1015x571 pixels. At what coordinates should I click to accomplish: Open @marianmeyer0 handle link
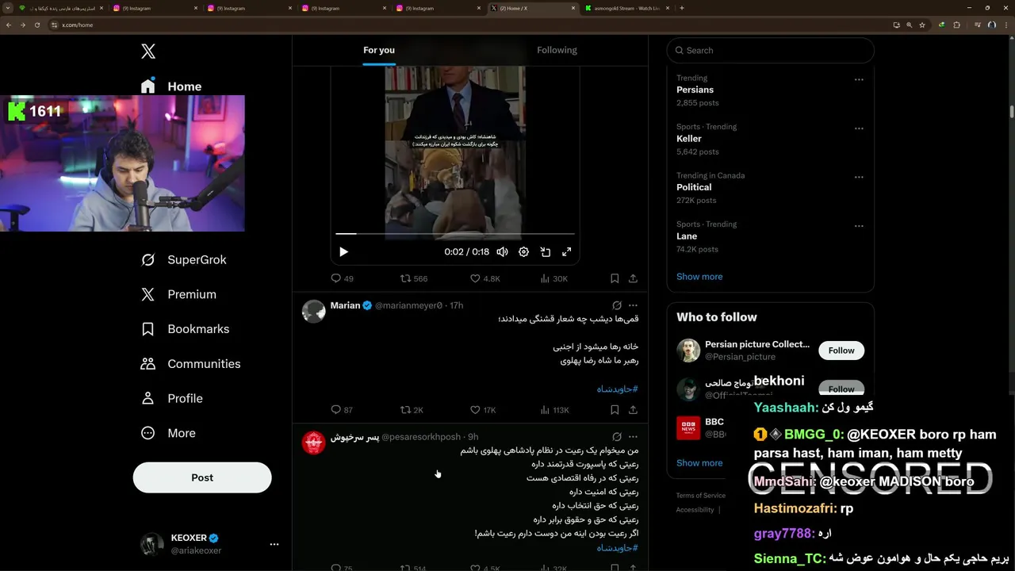tap(408, 305)
